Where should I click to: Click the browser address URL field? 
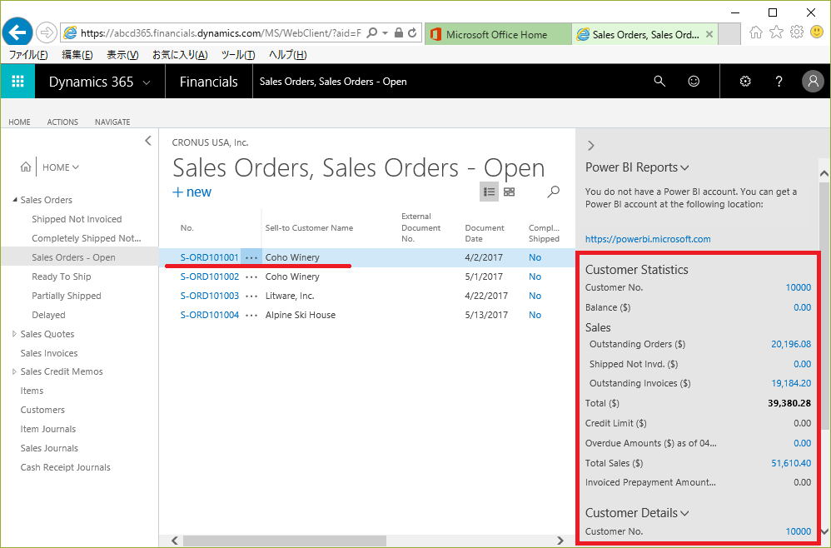(x=221, y=32)
